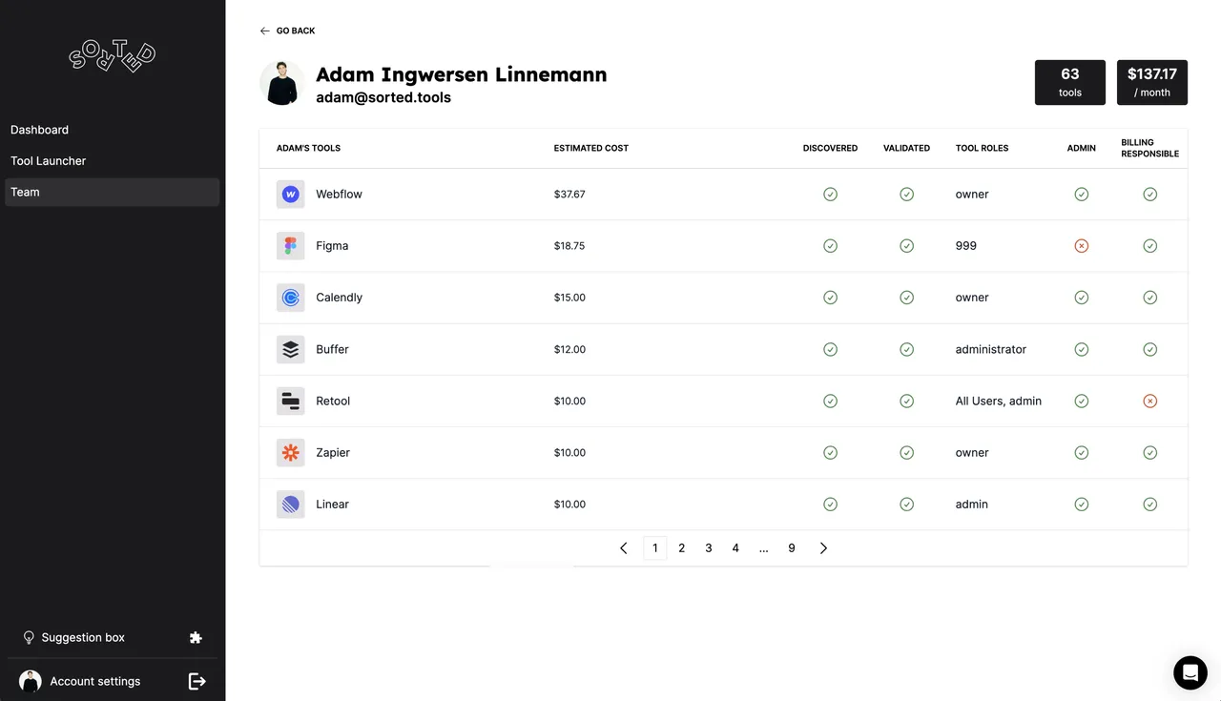Click the Zapier tool name
1221x701 pixels.
(x=333, y=452)
